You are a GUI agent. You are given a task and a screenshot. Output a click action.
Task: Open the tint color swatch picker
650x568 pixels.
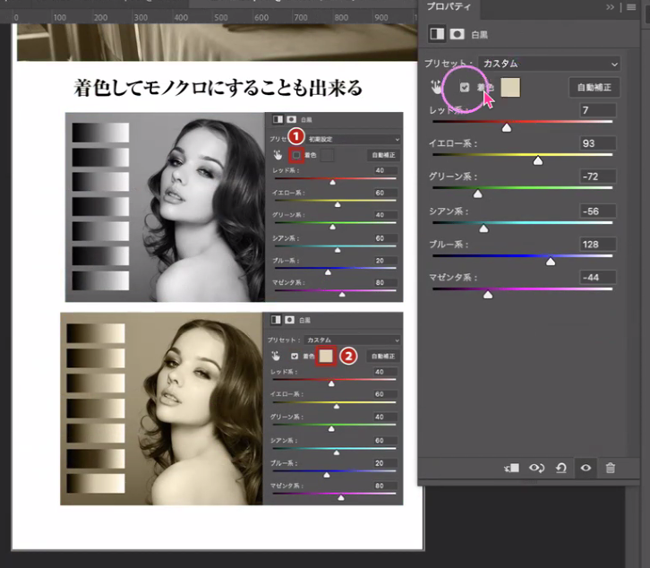tap(512, 87)
